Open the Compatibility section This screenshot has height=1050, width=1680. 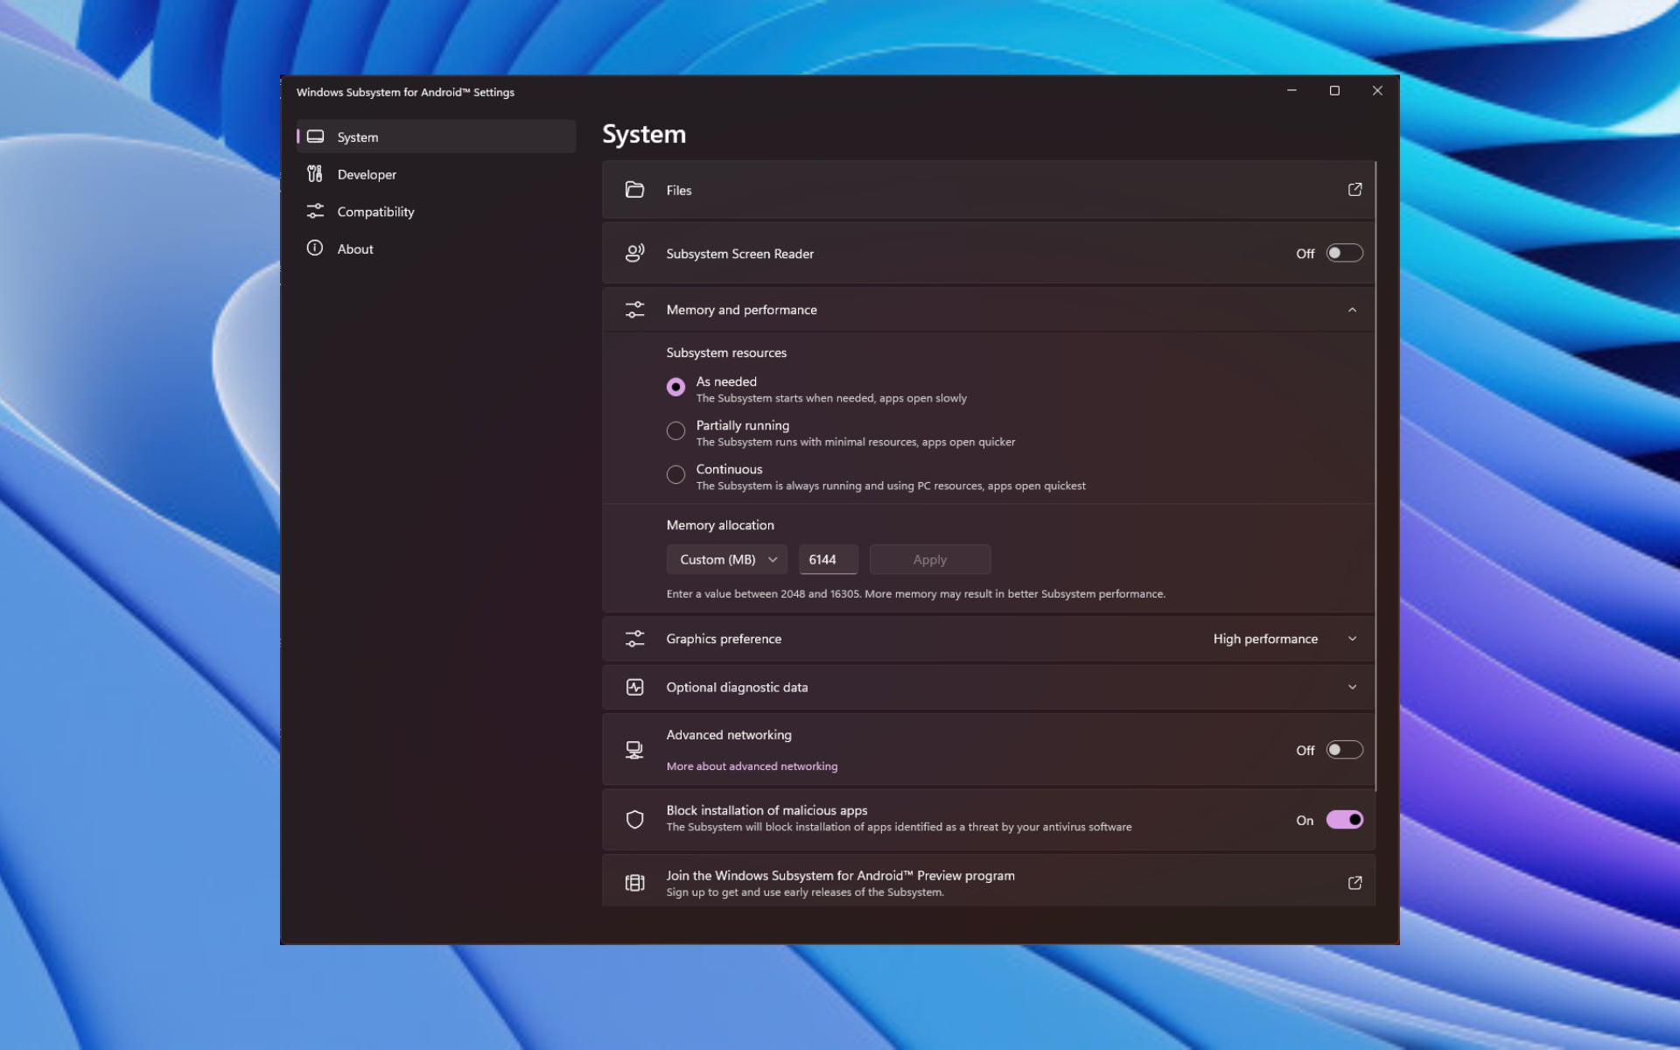[375, 212]
